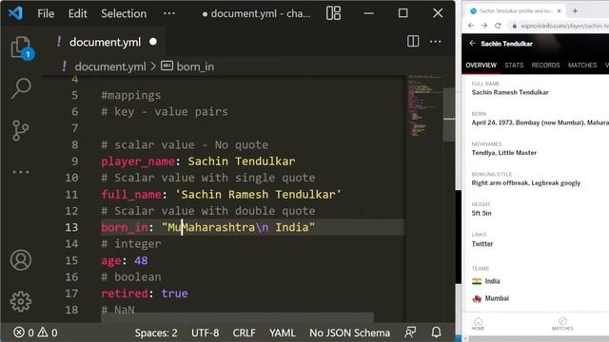Switch to the RECORDS tab
Image resolution: width=609 pixels, height=342 pixels.
pos(545,66)
